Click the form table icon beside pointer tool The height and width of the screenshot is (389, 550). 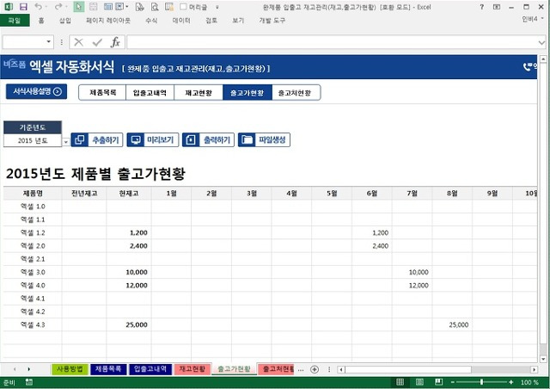coord(94,7)
